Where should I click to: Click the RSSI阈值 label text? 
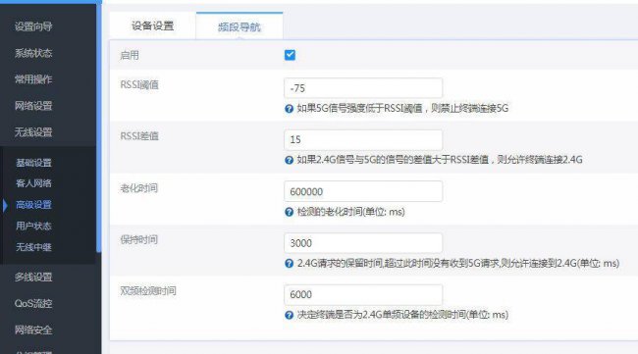coord(139,84)
